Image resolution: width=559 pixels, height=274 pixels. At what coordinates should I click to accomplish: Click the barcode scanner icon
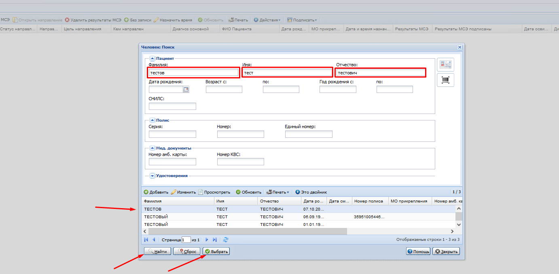[445, 80]
